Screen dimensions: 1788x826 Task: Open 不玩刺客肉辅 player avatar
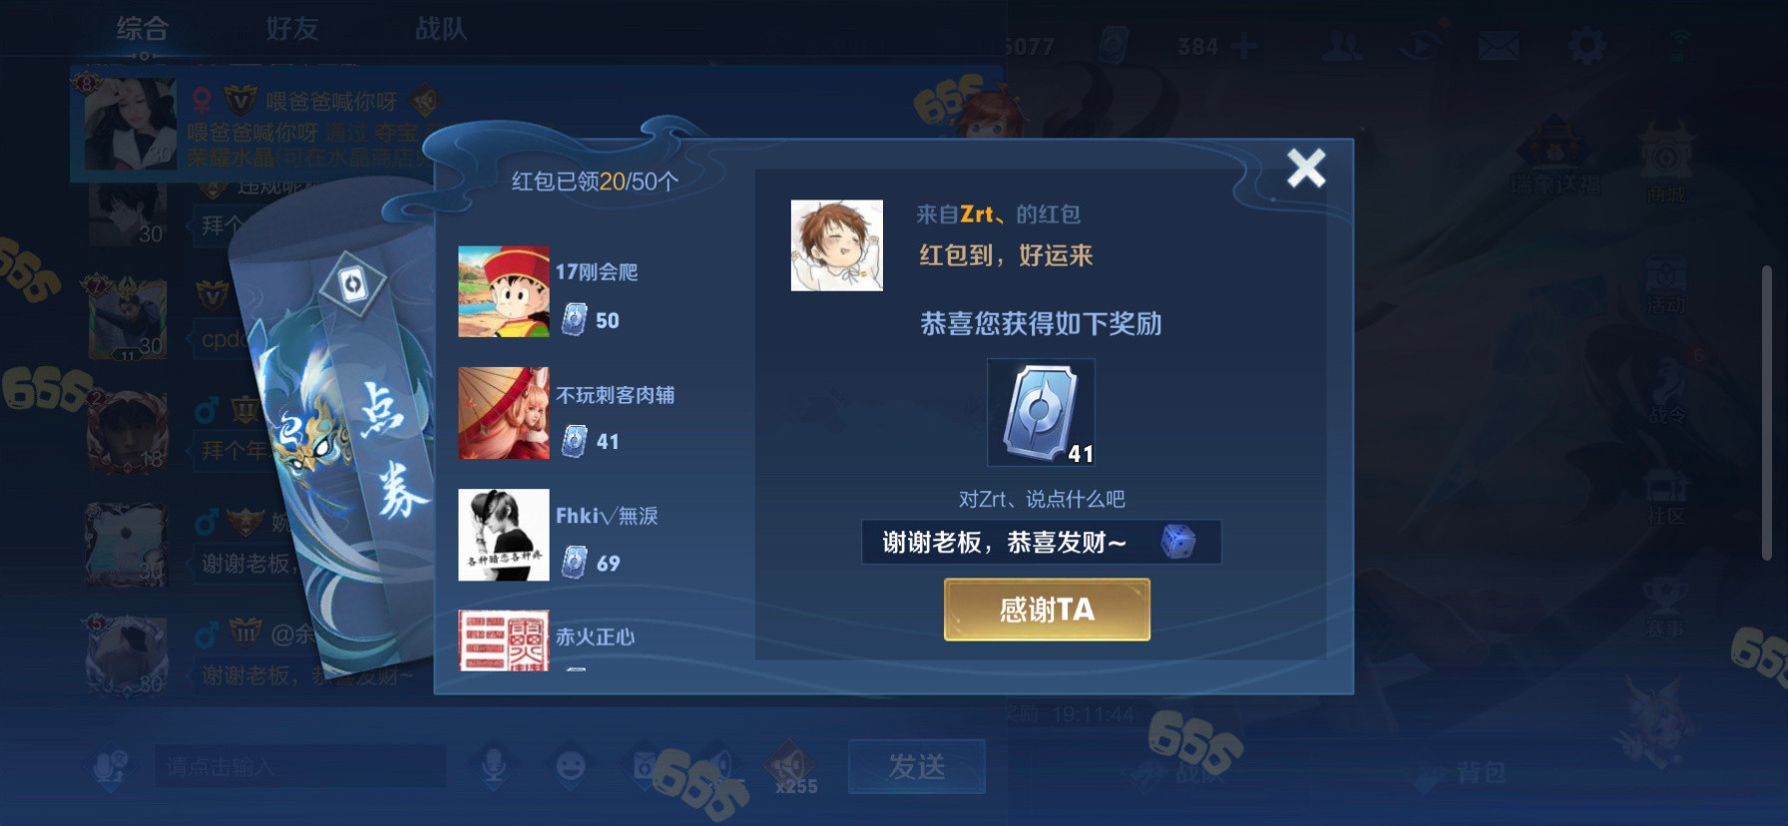(504, 413)
